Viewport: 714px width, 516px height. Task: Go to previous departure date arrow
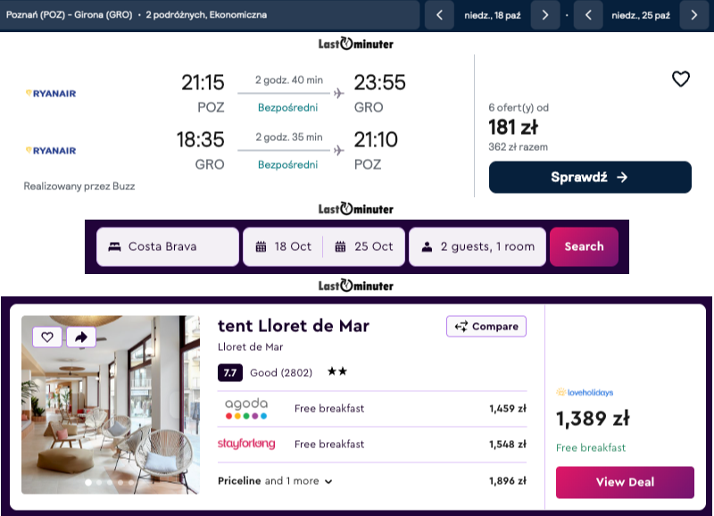tap(439, 15)
